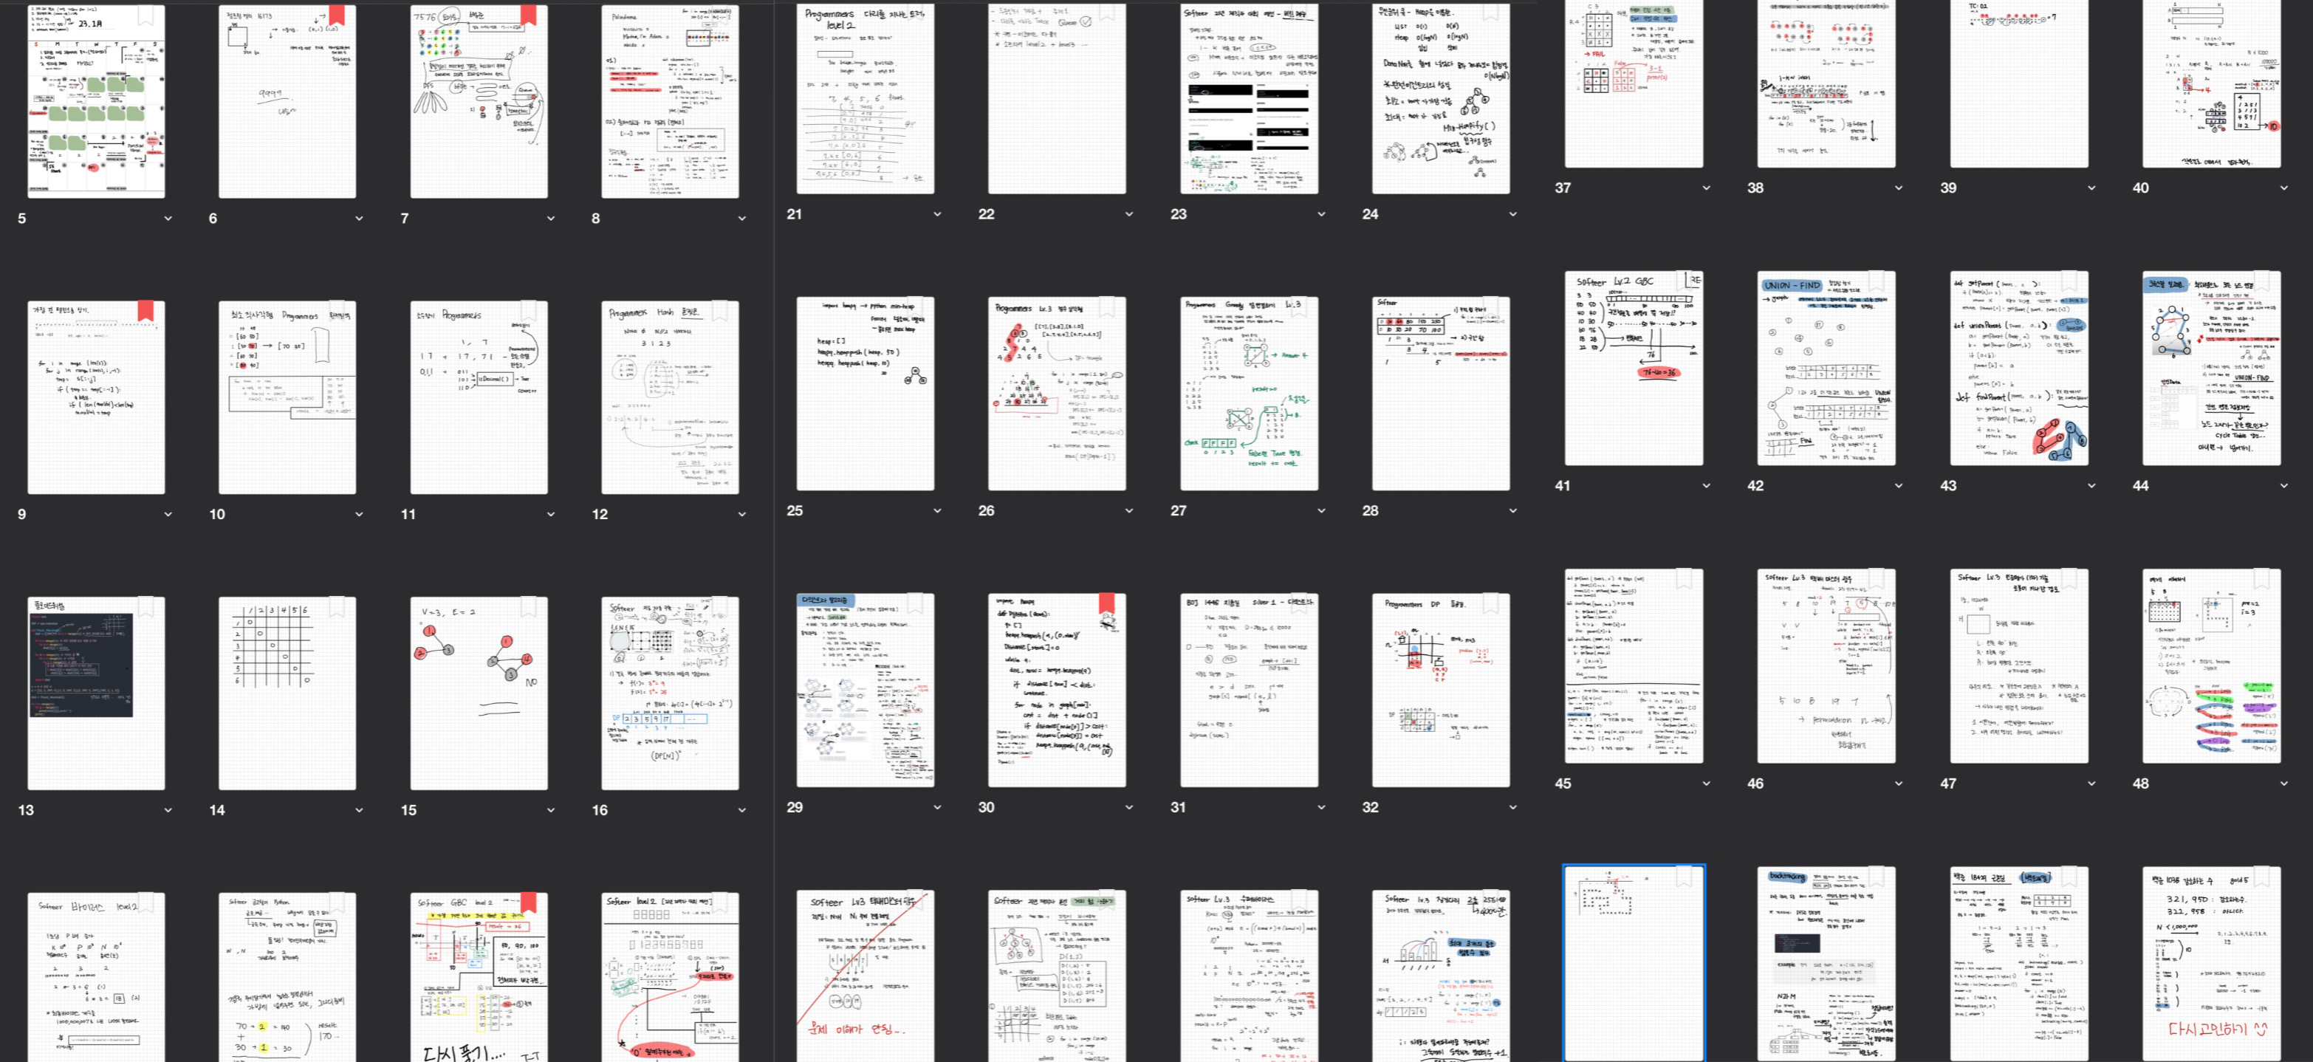Viewport: 2313px width, 1062px height.
Task: Select page 39 thumbnail
Action: coord(2019,83)
